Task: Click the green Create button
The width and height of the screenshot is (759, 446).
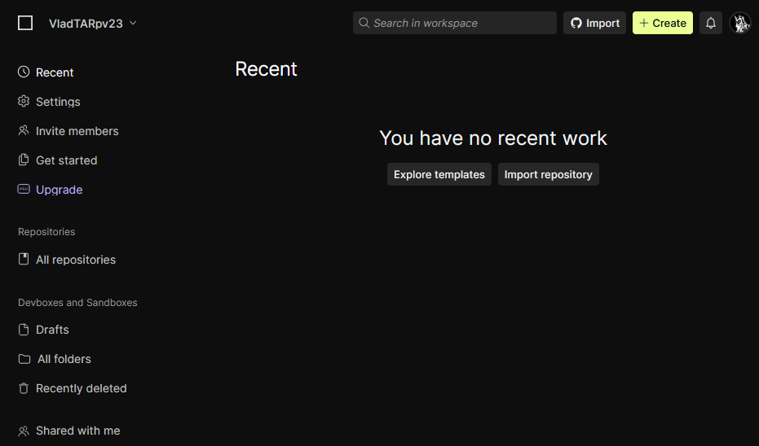Action: 662,23
